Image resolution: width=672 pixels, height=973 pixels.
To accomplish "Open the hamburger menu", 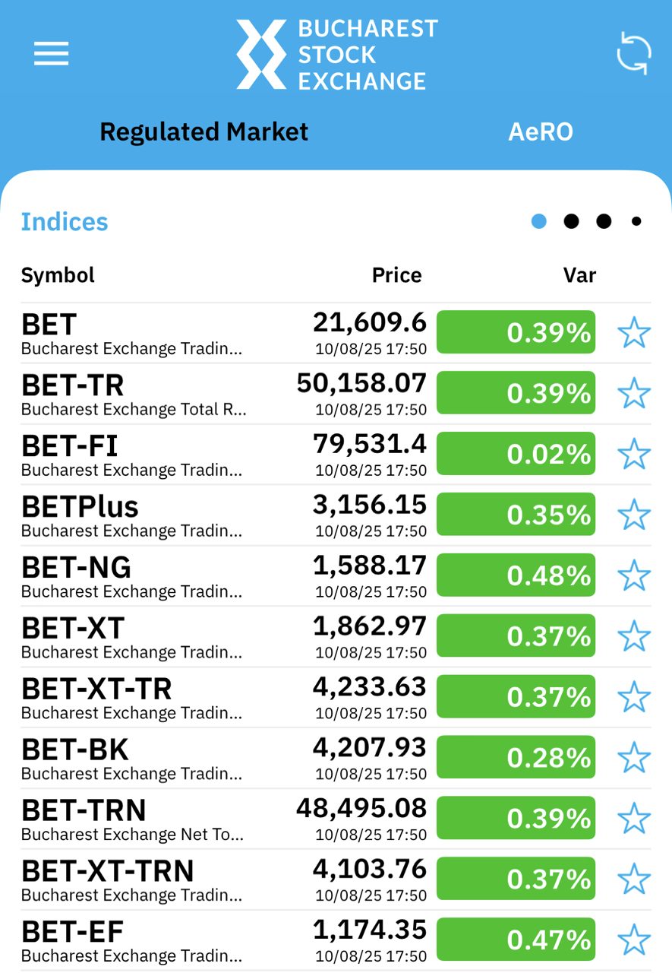I will pyautogui.click(x=51, y=53).
